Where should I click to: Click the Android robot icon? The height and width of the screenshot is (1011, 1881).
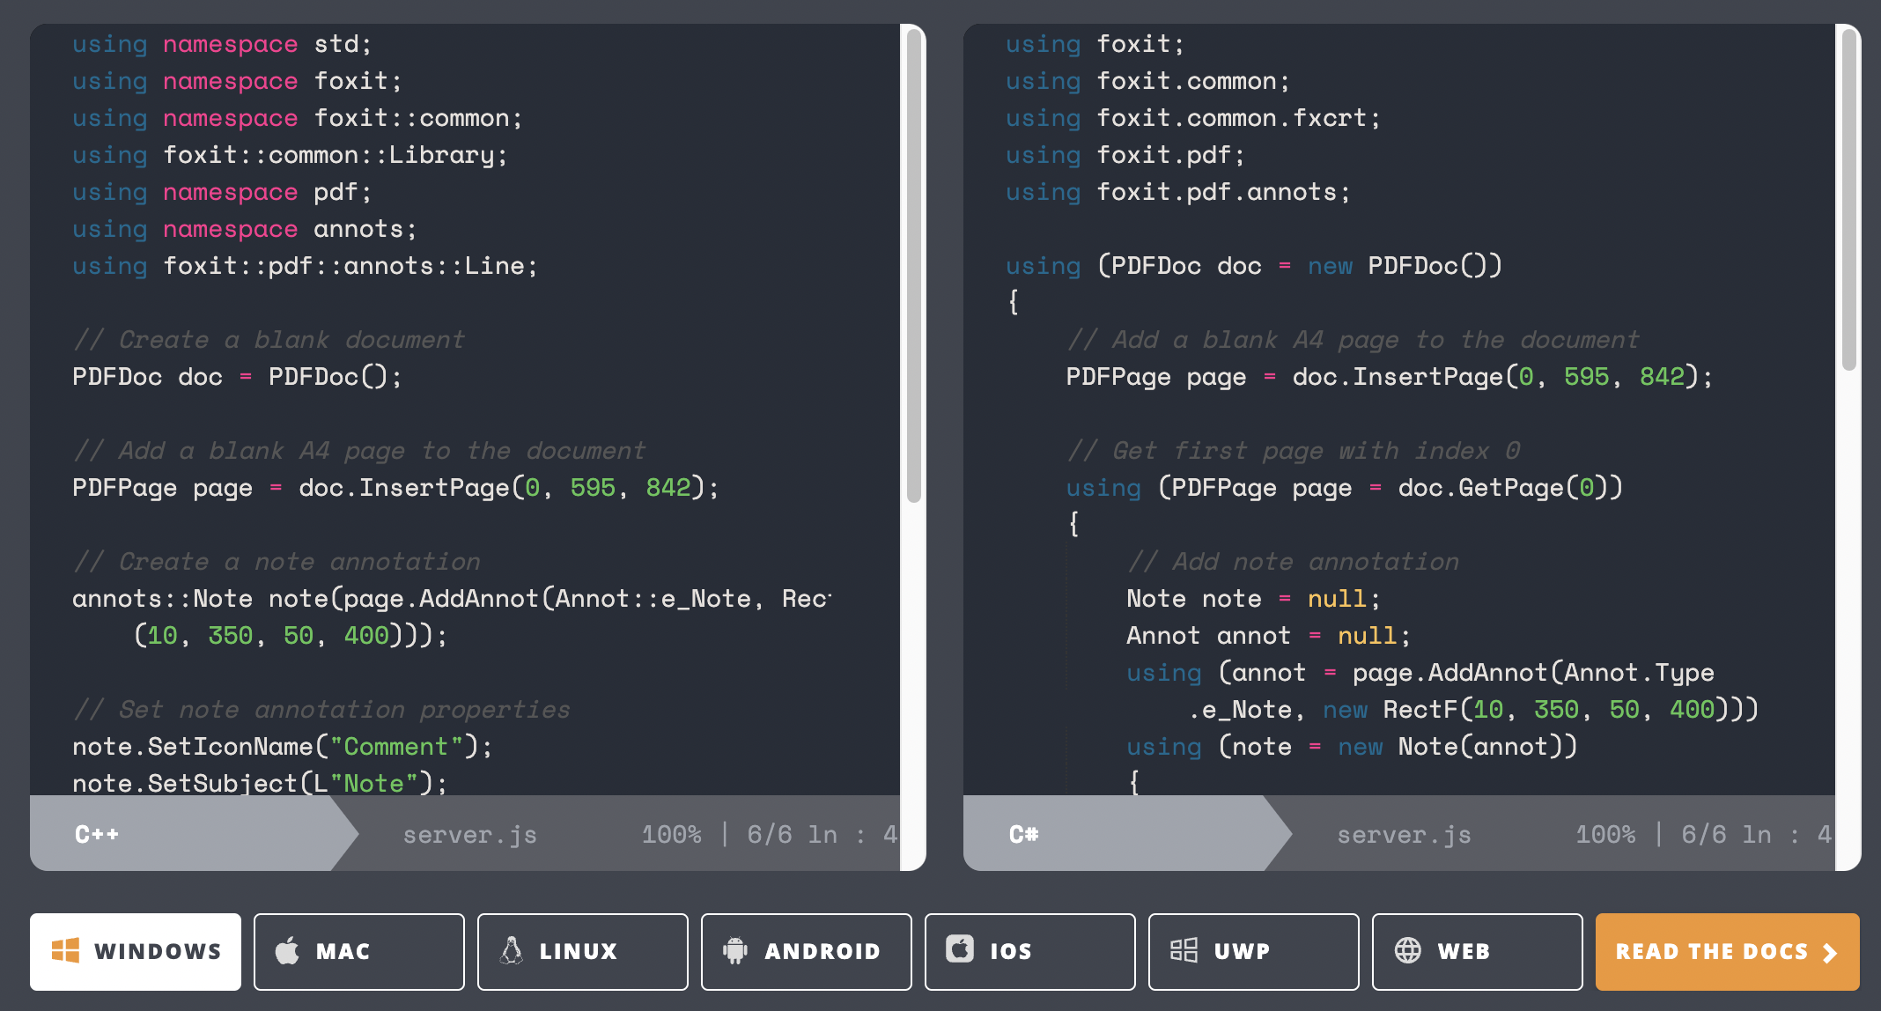coord(734,951)
